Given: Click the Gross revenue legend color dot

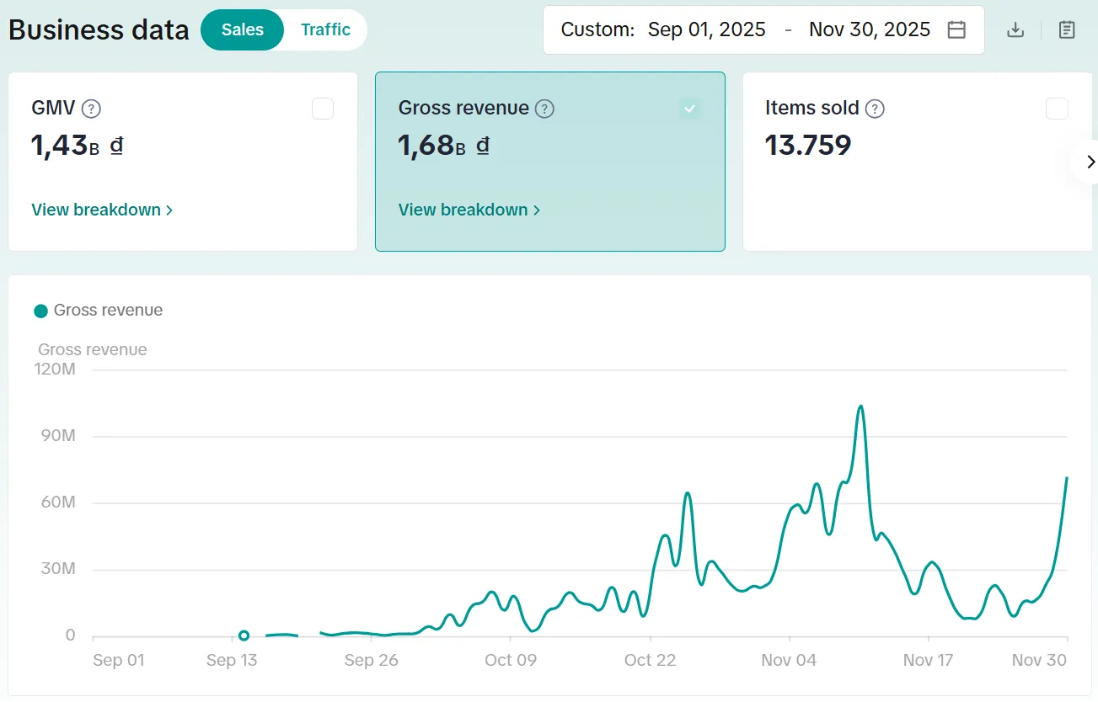Looking at the screenshot, I should pyautogui.click(x=40, y=311).
